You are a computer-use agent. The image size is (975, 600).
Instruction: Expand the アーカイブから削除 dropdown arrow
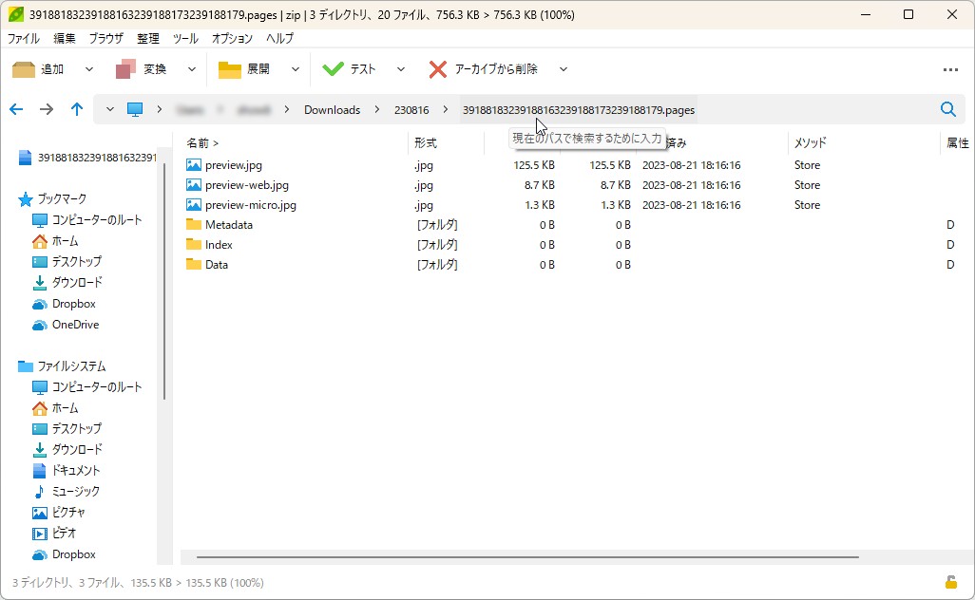[563, 69]
